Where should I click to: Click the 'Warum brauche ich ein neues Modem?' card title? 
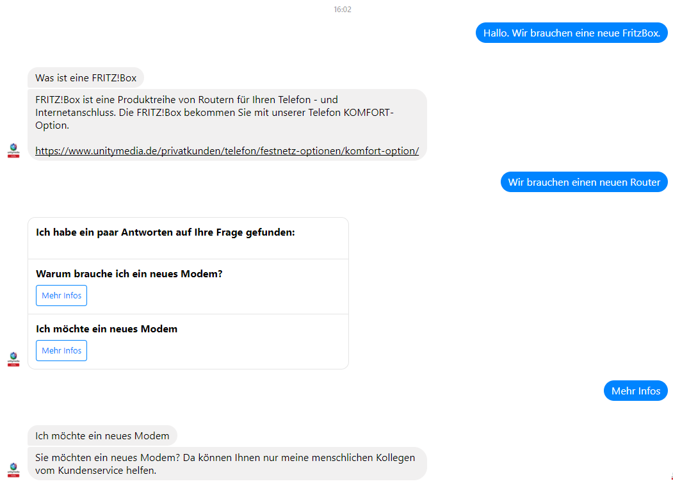(129, 273)
